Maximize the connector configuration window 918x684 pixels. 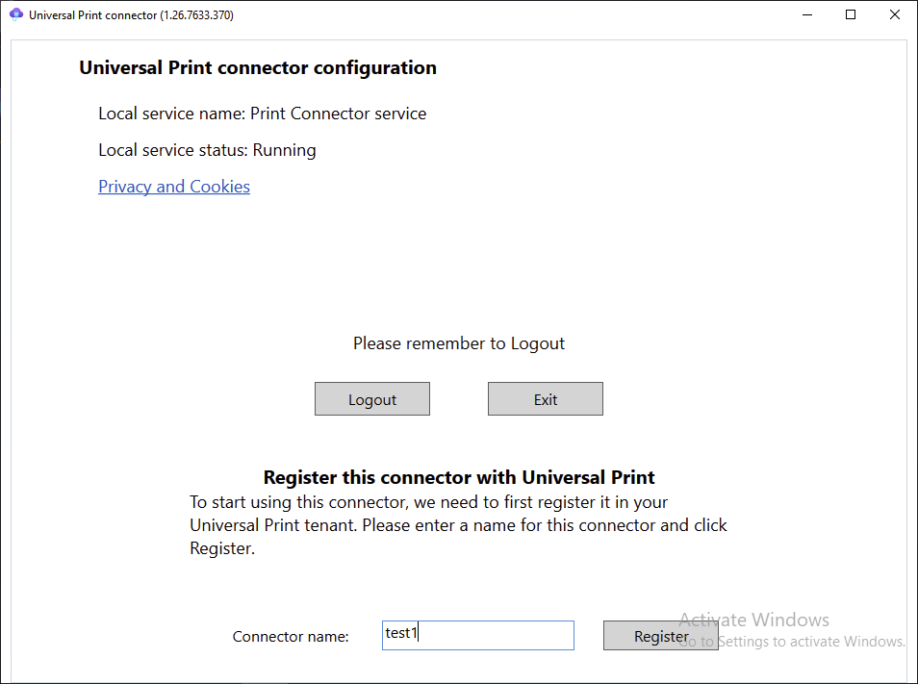click(x=851, y=14)
